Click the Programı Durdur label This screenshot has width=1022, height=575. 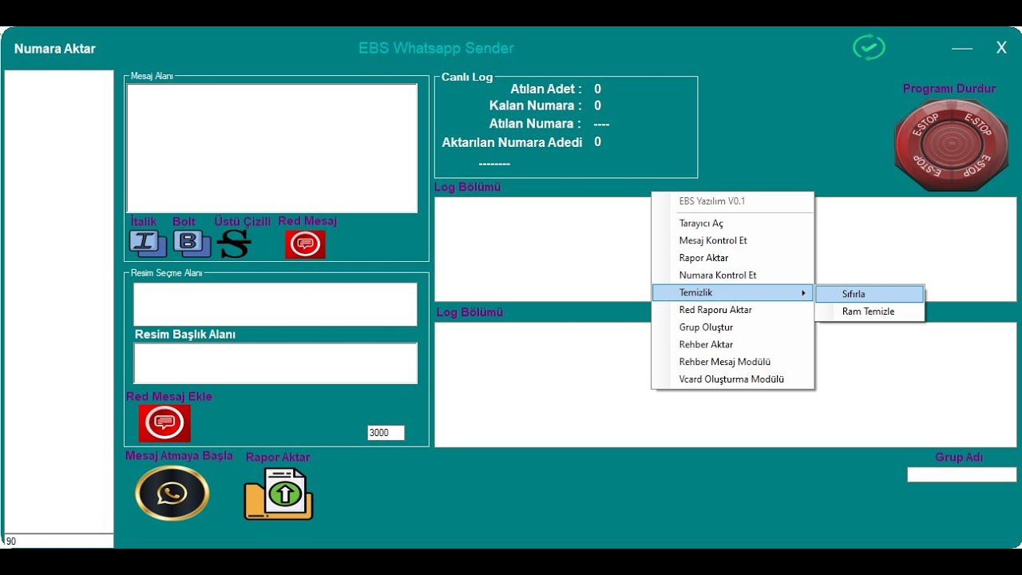(949, 89)
